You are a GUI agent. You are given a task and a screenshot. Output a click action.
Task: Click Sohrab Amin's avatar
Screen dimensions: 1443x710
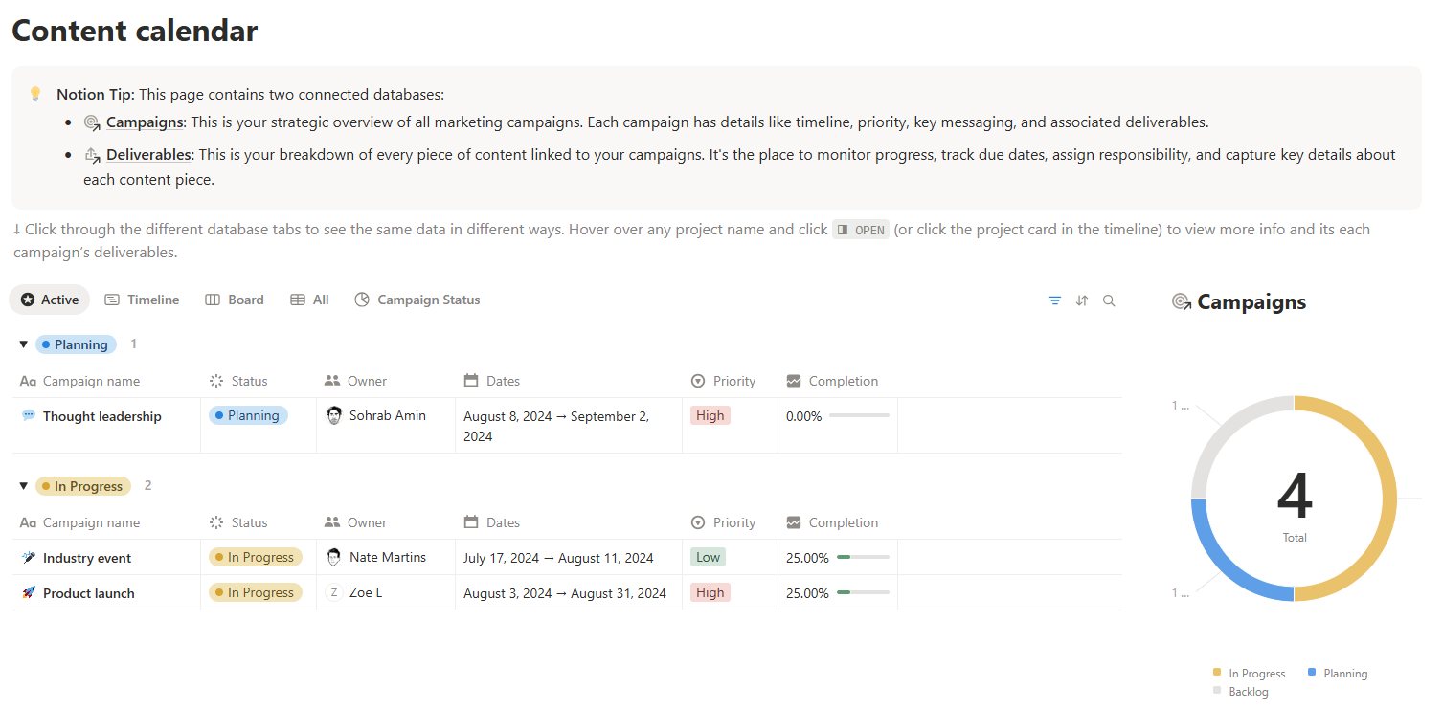[335, 415]
